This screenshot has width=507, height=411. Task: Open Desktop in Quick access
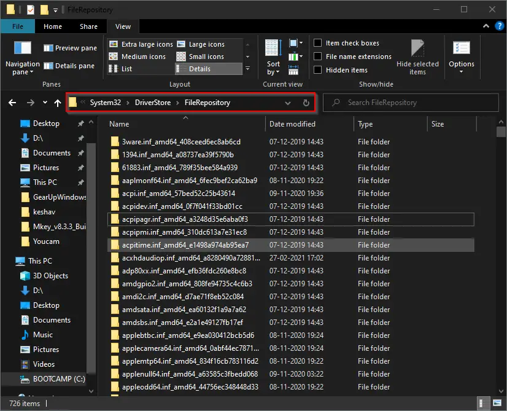tap(46, 123)
